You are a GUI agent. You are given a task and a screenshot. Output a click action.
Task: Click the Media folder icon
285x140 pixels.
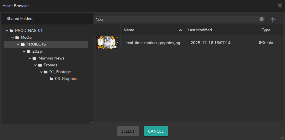tap(17, 37)
